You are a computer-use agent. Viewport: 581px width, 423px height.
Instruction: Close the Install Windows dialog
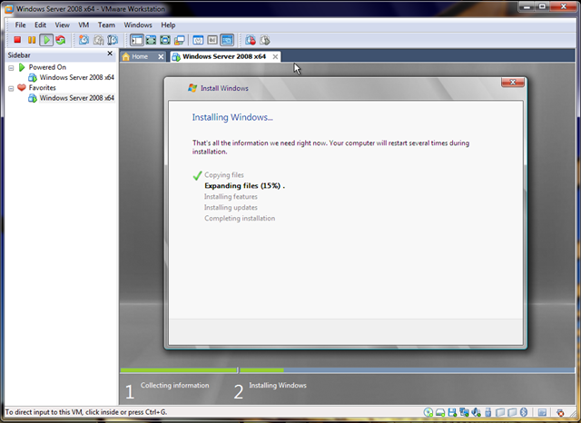(x=512, y=82)
